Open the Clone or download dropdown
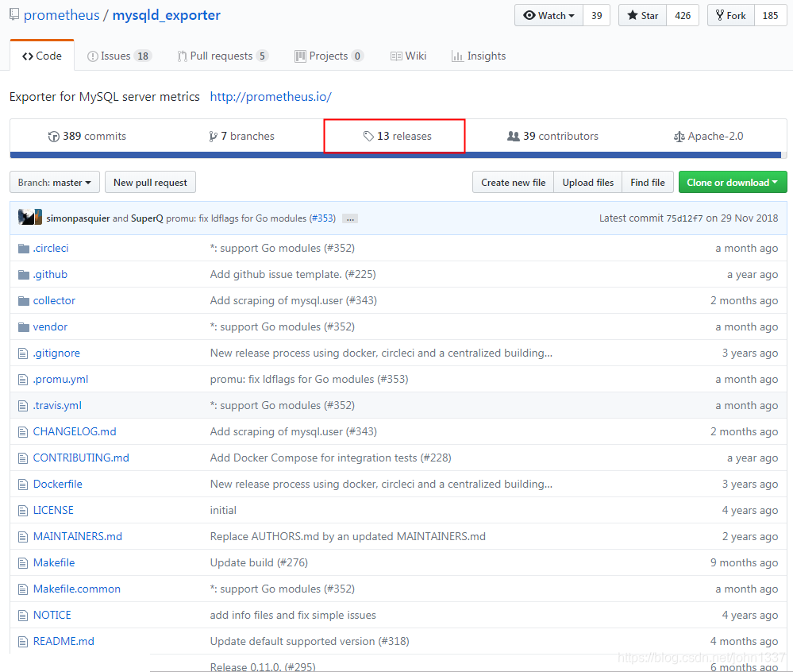 click(x=733, y=182)
